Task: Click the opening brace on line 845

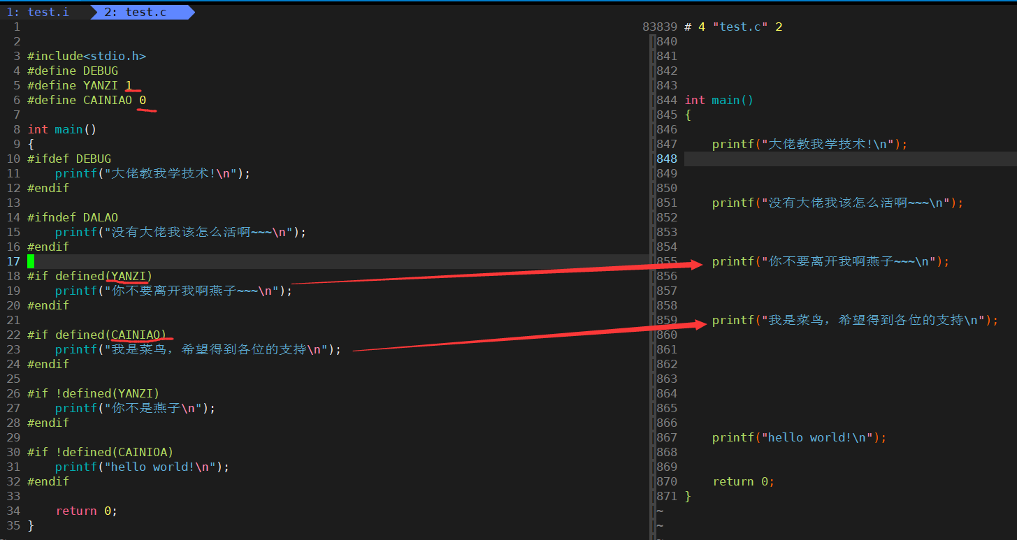Action: tap(688, 115)
